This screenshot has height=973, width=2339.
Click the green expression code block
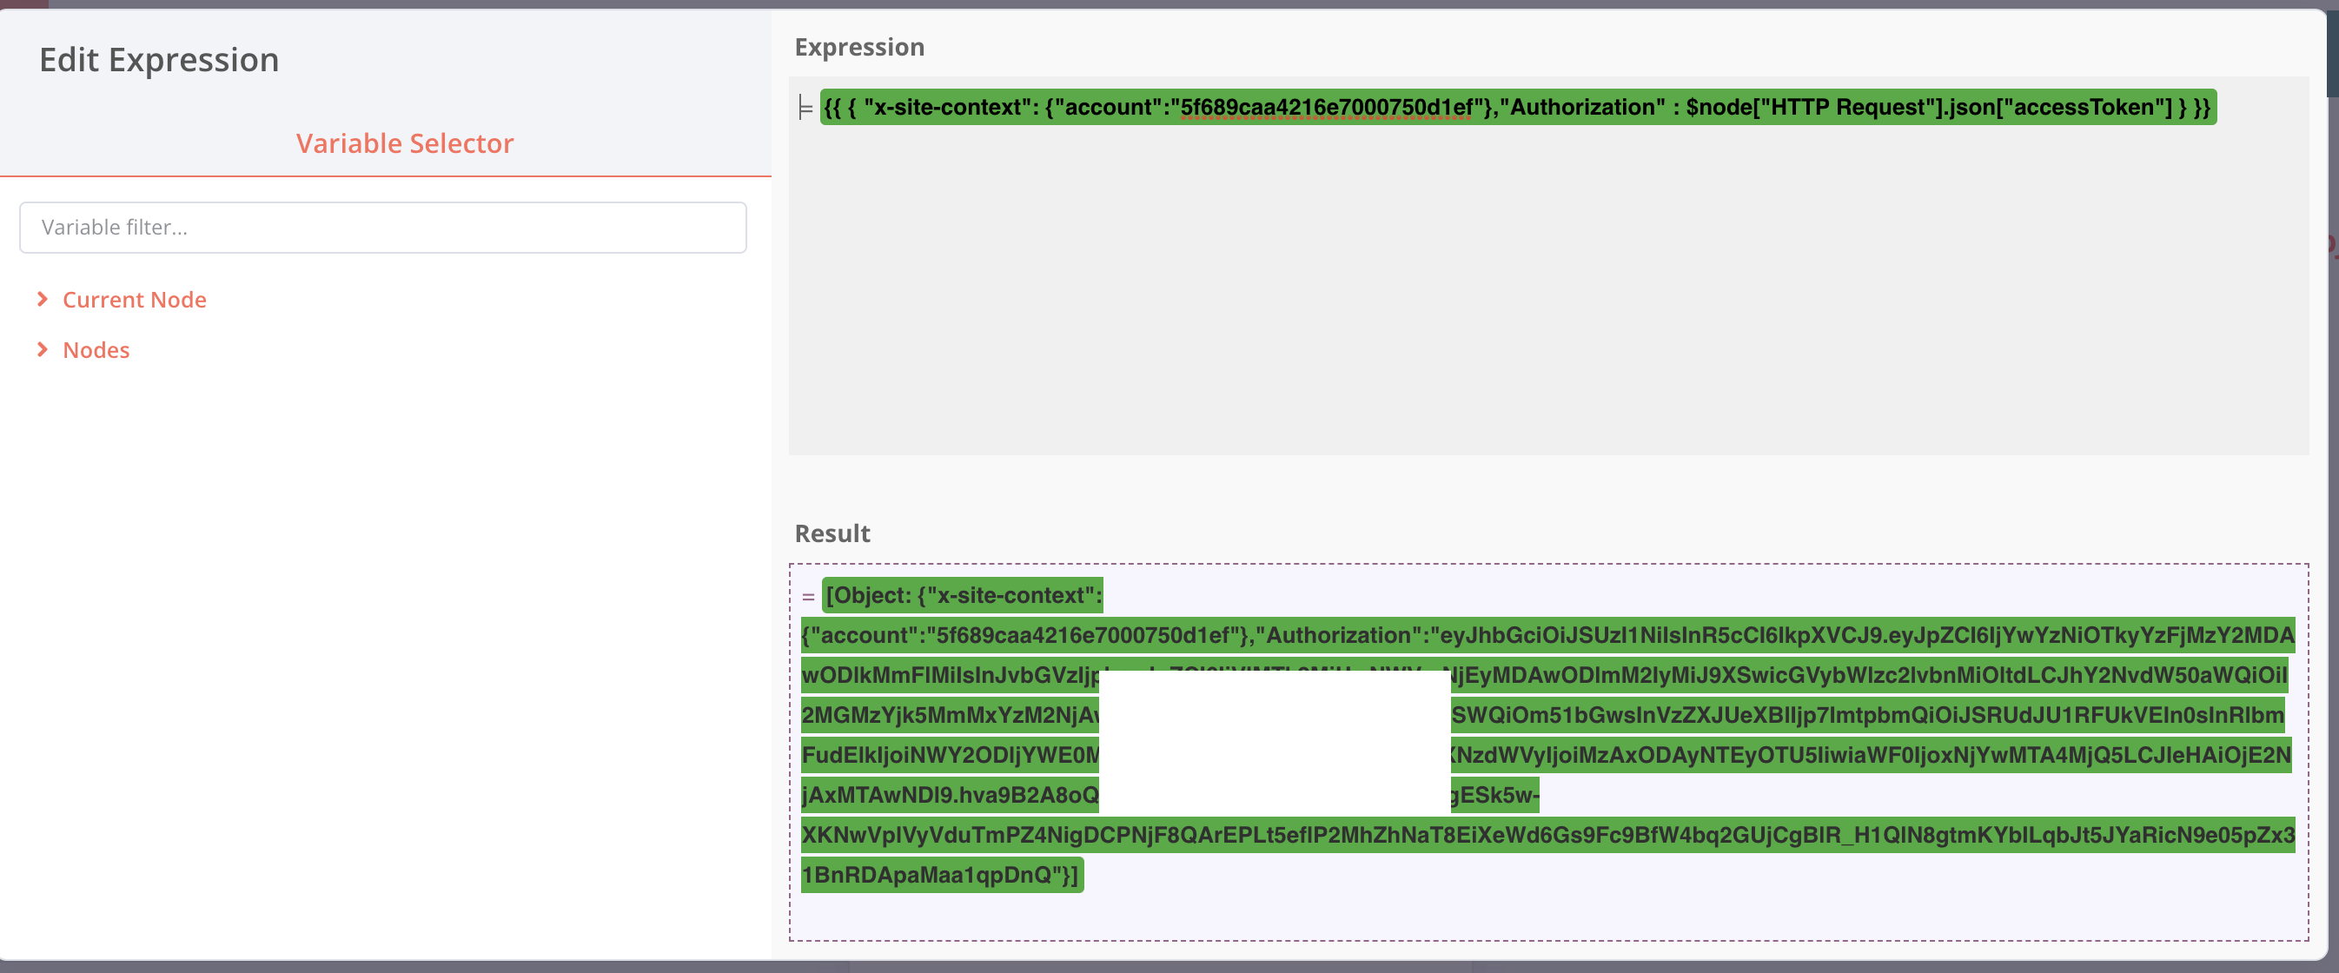1516,107
